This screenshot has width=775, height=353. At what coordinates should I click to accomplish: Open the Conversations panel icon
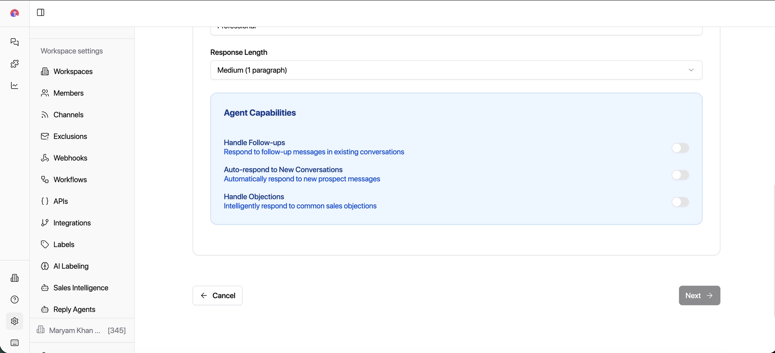click(x=14, y=42)
